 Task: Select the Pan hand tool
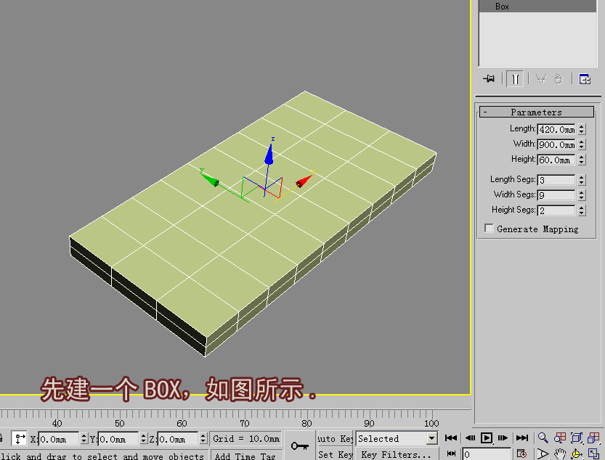pos(560,453)
